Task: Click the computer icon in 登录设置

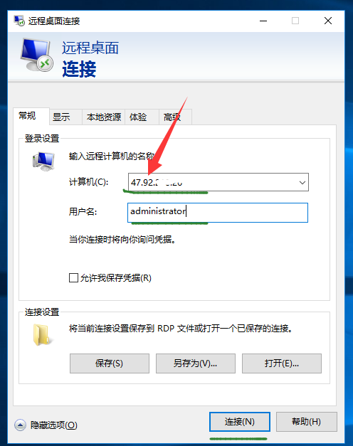Action: pos(43,161)
